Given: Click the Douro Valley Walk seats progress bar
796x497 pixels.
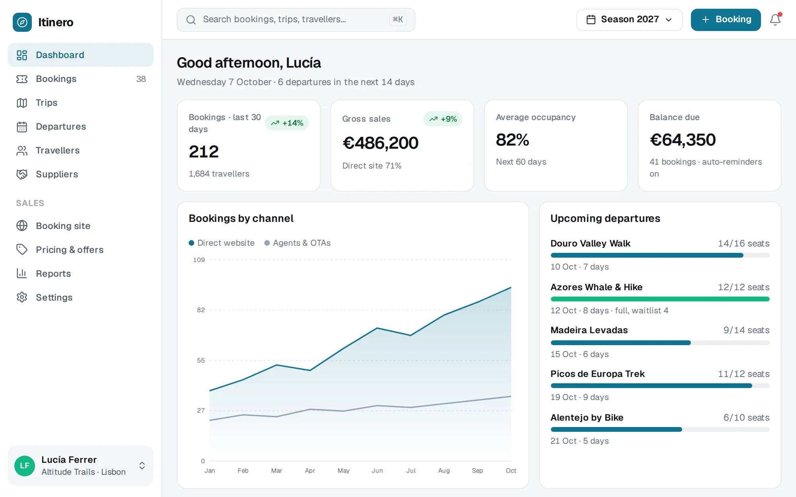Looking at the screenshot, I should (660, 255).
